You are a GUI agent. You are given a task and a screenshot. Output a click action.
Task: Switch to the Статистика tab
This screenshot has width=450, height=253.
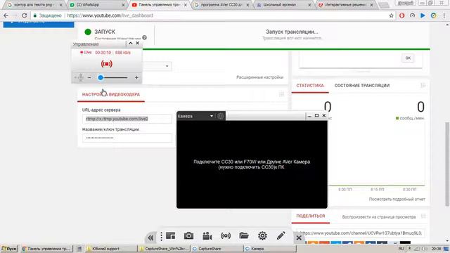click(x=310, y=86)
